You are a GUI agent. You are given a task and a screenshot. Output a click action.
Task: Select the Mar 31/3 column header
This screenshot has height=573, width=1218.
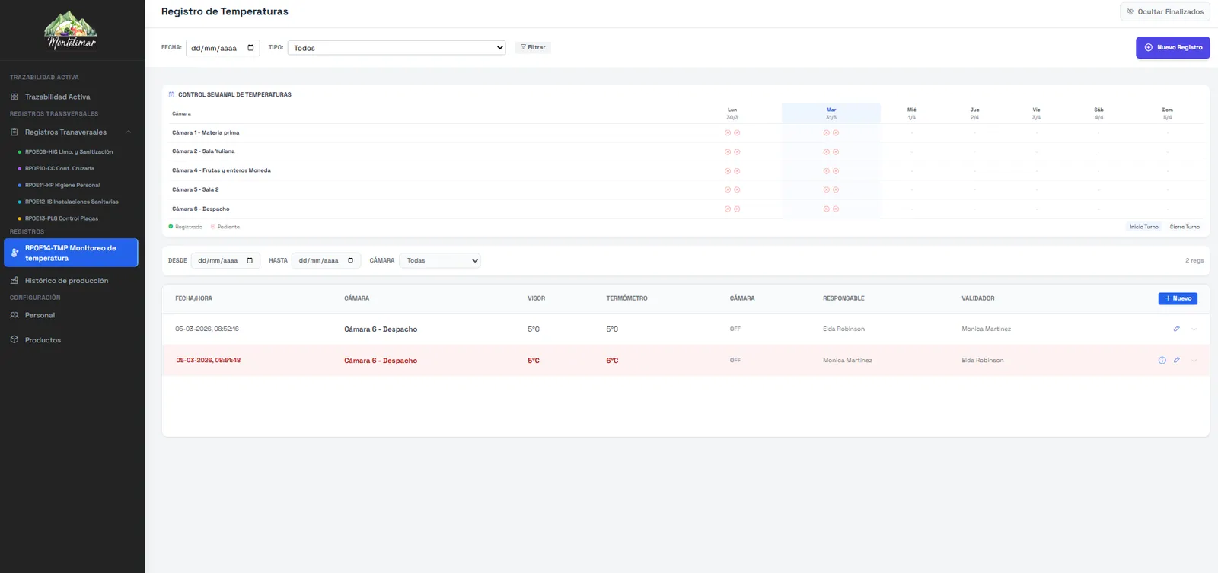831,113
